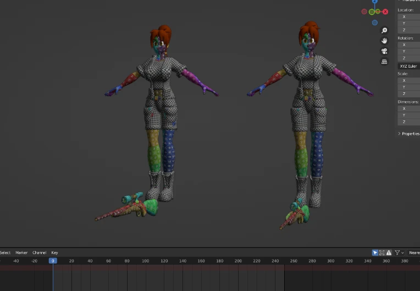Expand the Properties section
Viewport: 420px width, 291px height.
click(x=409, y=134)
